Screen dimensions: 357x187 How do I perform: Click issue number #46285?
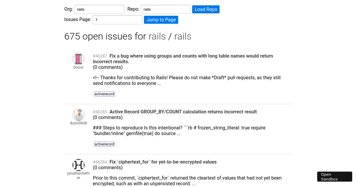point(100,112)
